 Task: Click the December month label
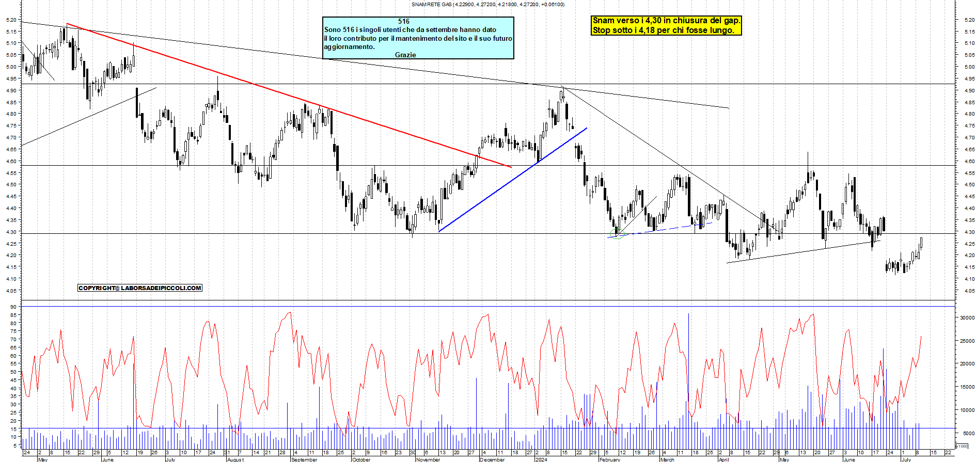click(x=492, y=459)
